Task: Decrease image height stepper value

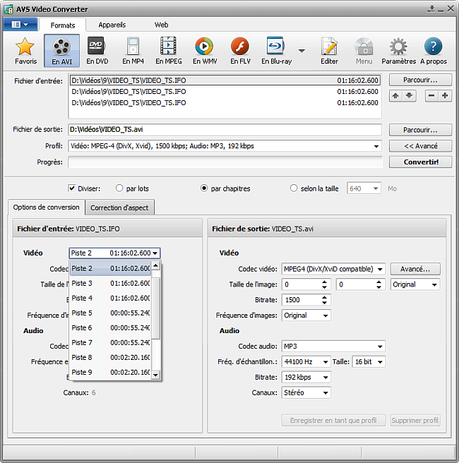Action: [378, 287]
